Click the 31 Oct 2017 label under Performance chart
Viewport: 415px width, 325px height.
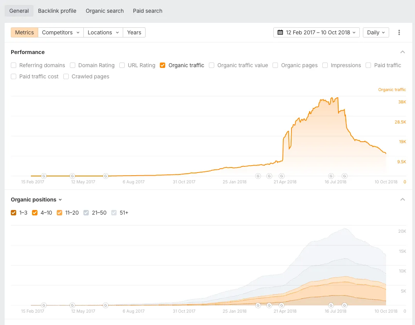(x=184, y=182)
